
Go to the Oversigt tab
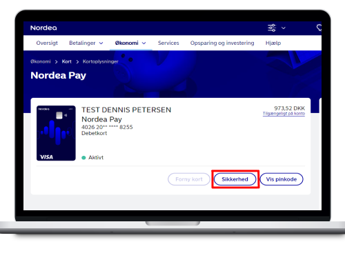pyautogui.click(x=47, y=43)
